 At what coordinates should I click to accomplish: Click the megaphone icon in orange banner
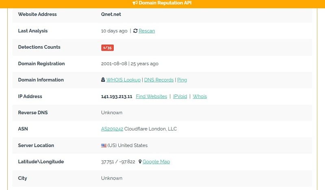[x=135, y=3]
